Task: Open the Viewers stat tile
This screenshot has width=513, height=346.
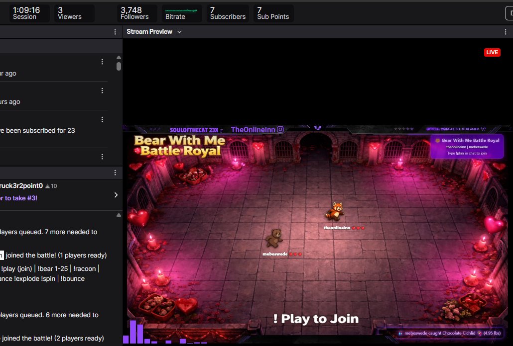Action: tap(74, 13)
